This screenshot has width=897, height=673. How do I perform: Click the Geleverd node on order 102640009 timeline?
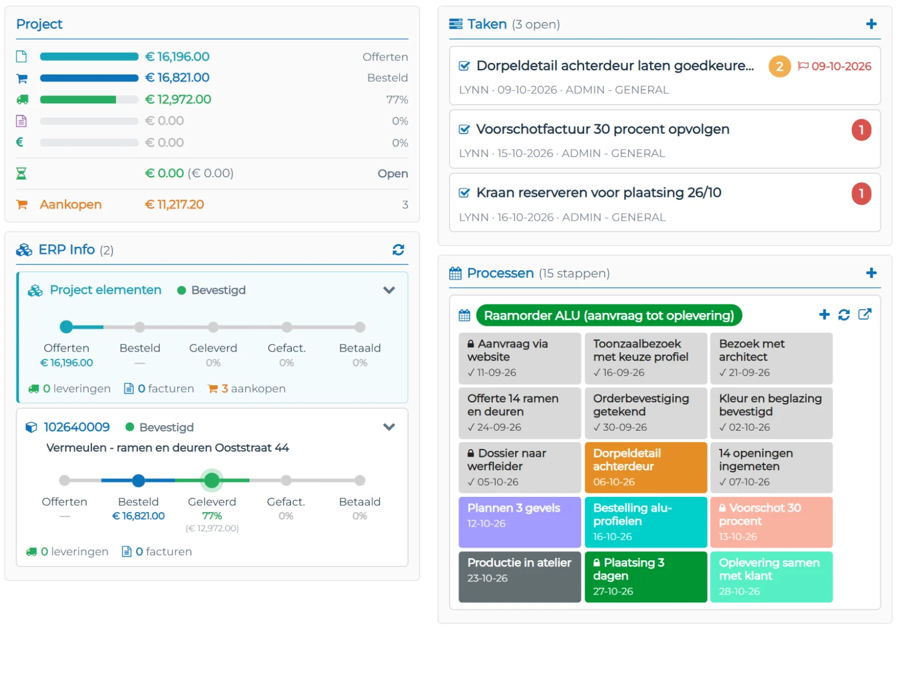tap(212, 480)
